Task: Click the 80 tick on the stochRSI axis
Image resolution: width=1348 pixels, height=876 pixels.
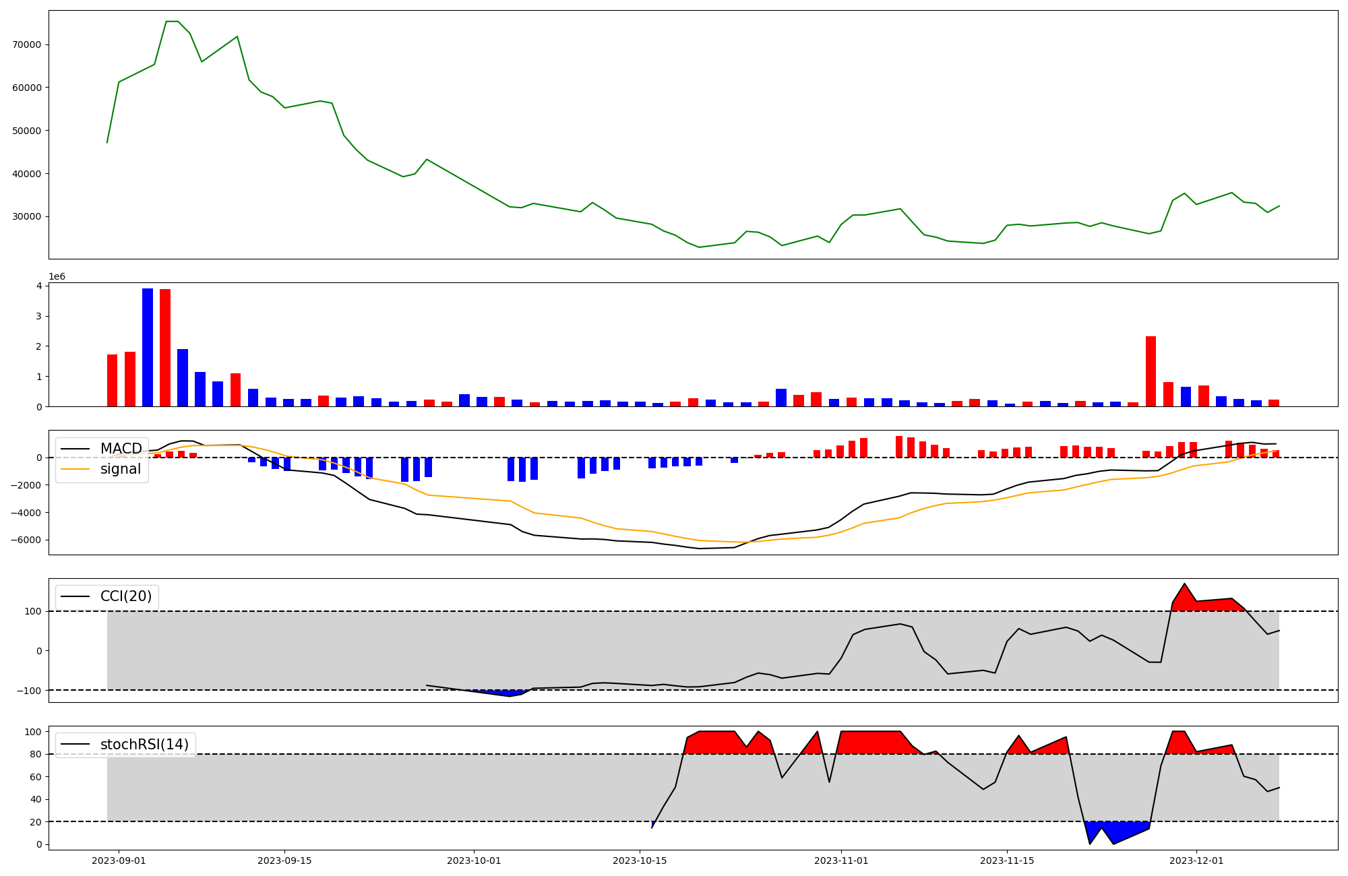Action: [x=36, y=755]
